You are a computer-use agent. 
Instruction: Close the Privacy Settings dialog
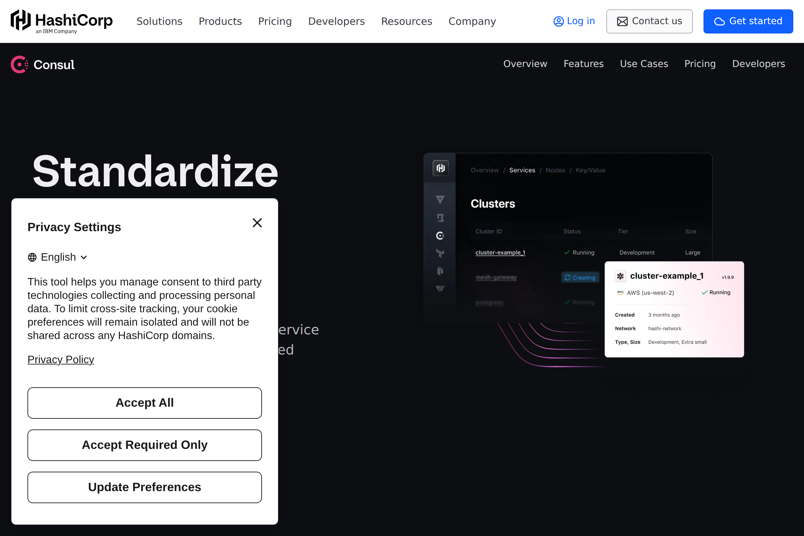(x=257, y=223)
